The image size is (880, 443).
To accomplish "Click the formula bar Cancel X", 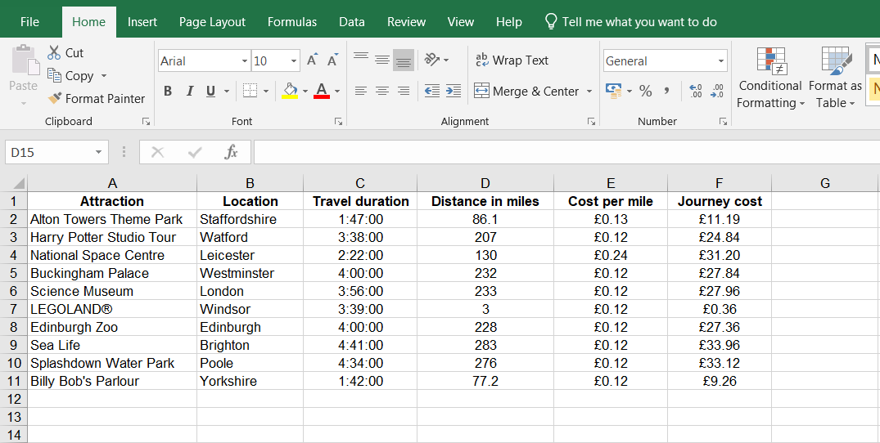I will 158,152.
